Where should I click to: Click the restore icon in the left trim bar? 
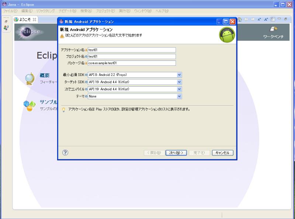coord(6,22)
